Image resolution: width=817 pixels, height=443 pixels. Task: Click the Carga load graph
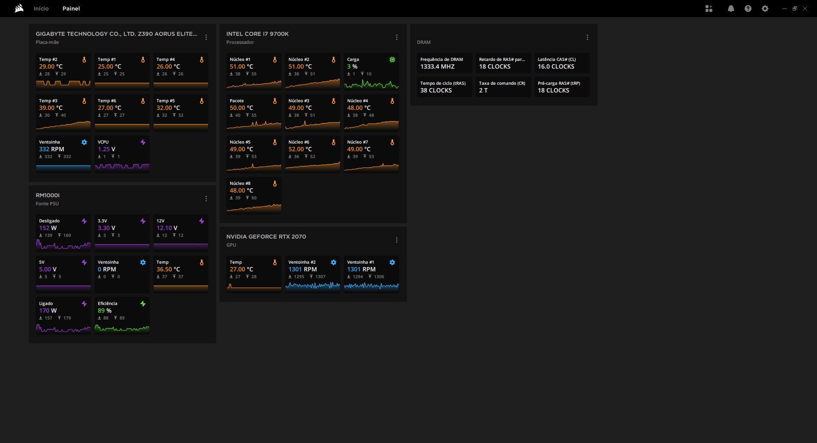[x=371, y=84]
